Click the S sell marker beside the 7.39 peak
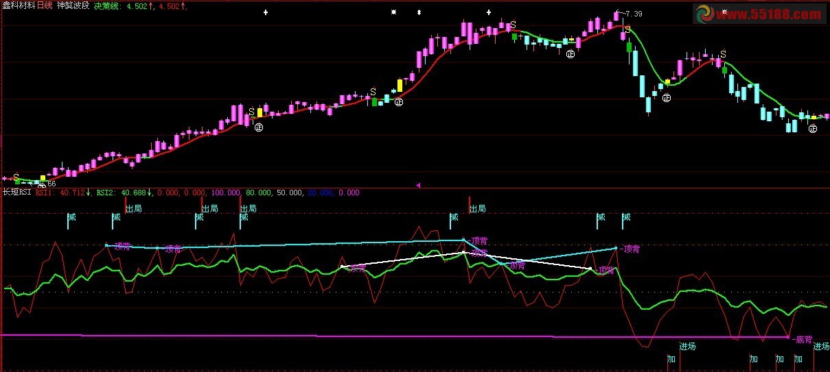 coord(627,29)
